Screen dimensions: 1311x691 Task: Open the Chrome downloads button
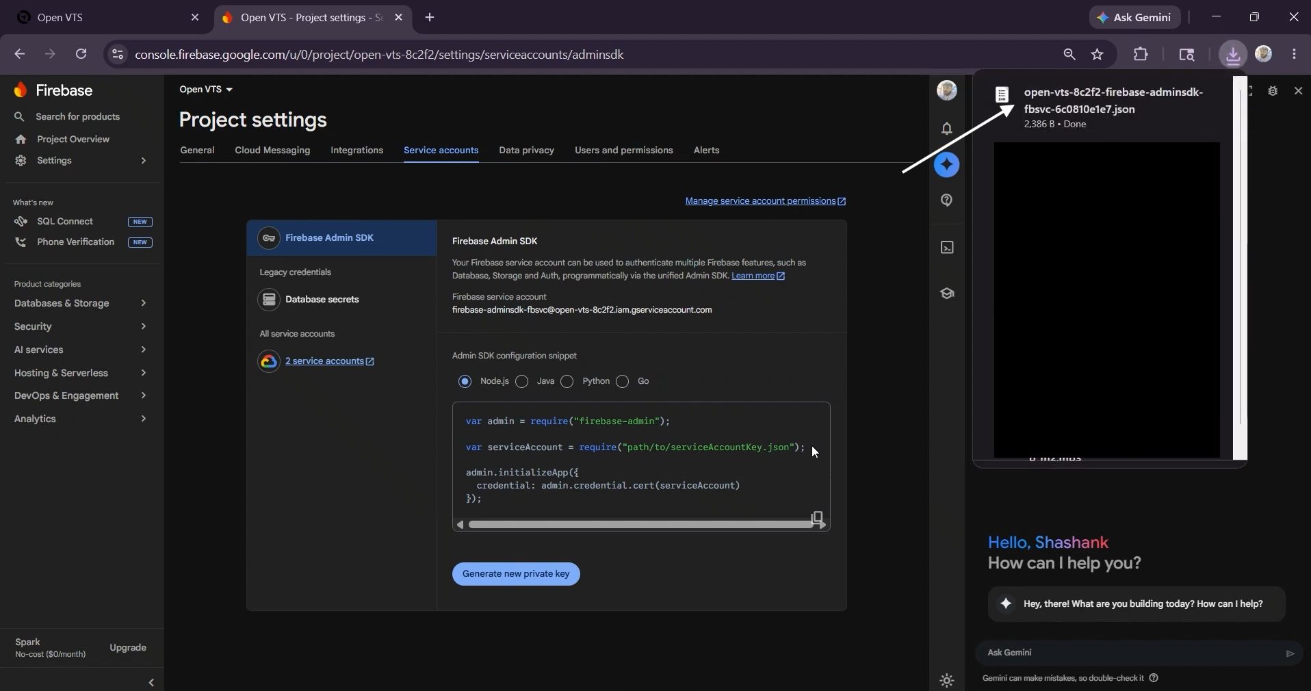1234,55
